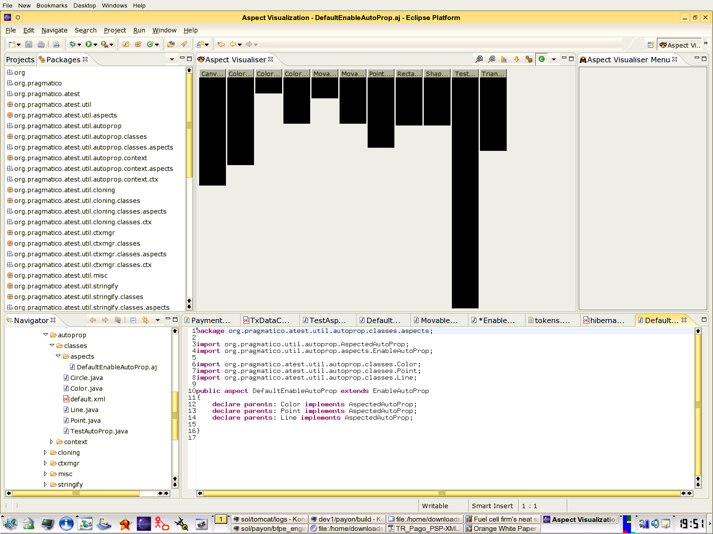Click the Debug bug icon
The height and width of the screenshot is (534, 713).
(x=73, y=44)
